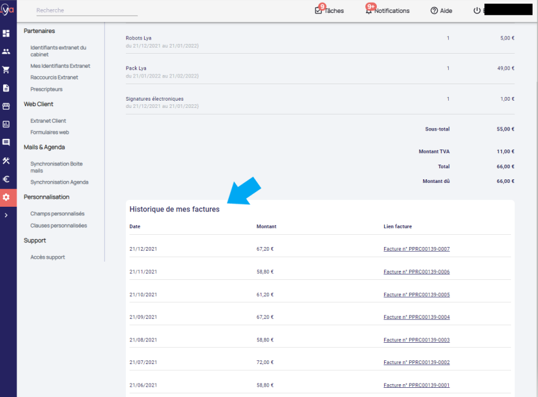This screenshot has height=397, width=538.
Task: Open the contacts people icon in sidebar
Action: pos(6,51)
